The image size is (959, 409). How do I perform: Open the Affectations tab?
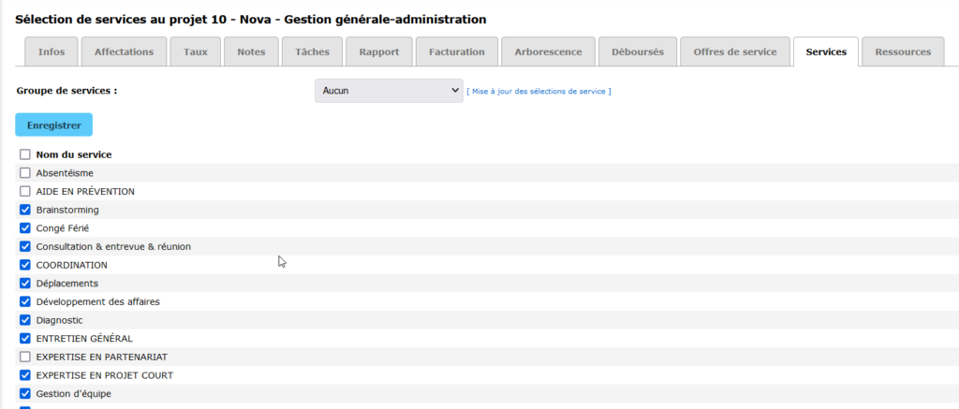pyautogui.click(x=124, y=52)
